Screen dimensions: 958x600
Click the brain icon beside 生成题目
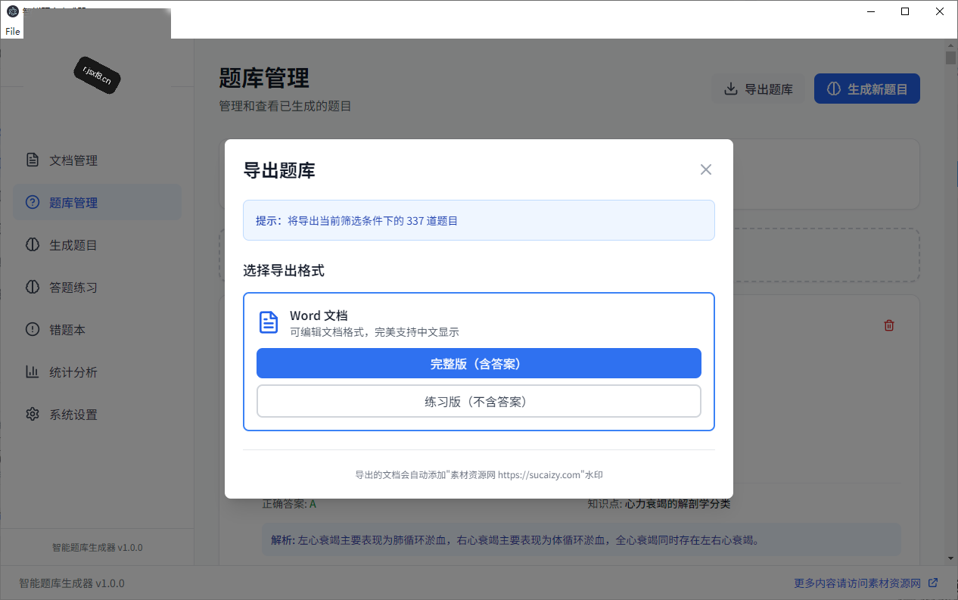pos(32,245)
